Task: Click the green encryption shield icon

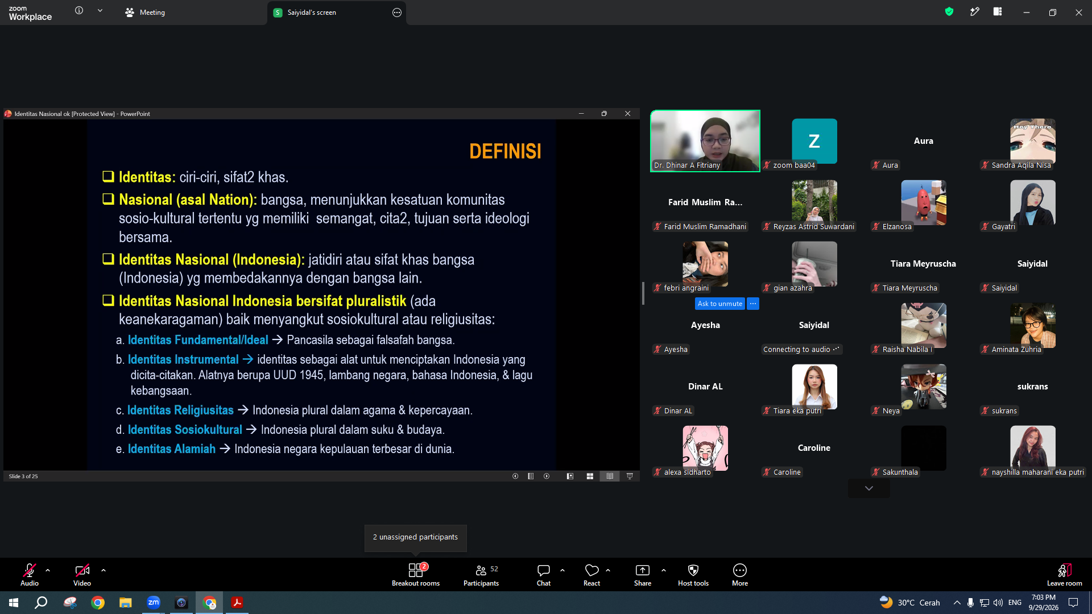Action: point(949,11)
